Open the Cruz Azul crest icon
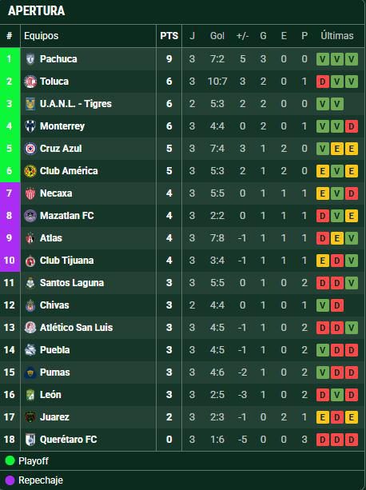This screenshot has height=490, width=366. (30, 149)
